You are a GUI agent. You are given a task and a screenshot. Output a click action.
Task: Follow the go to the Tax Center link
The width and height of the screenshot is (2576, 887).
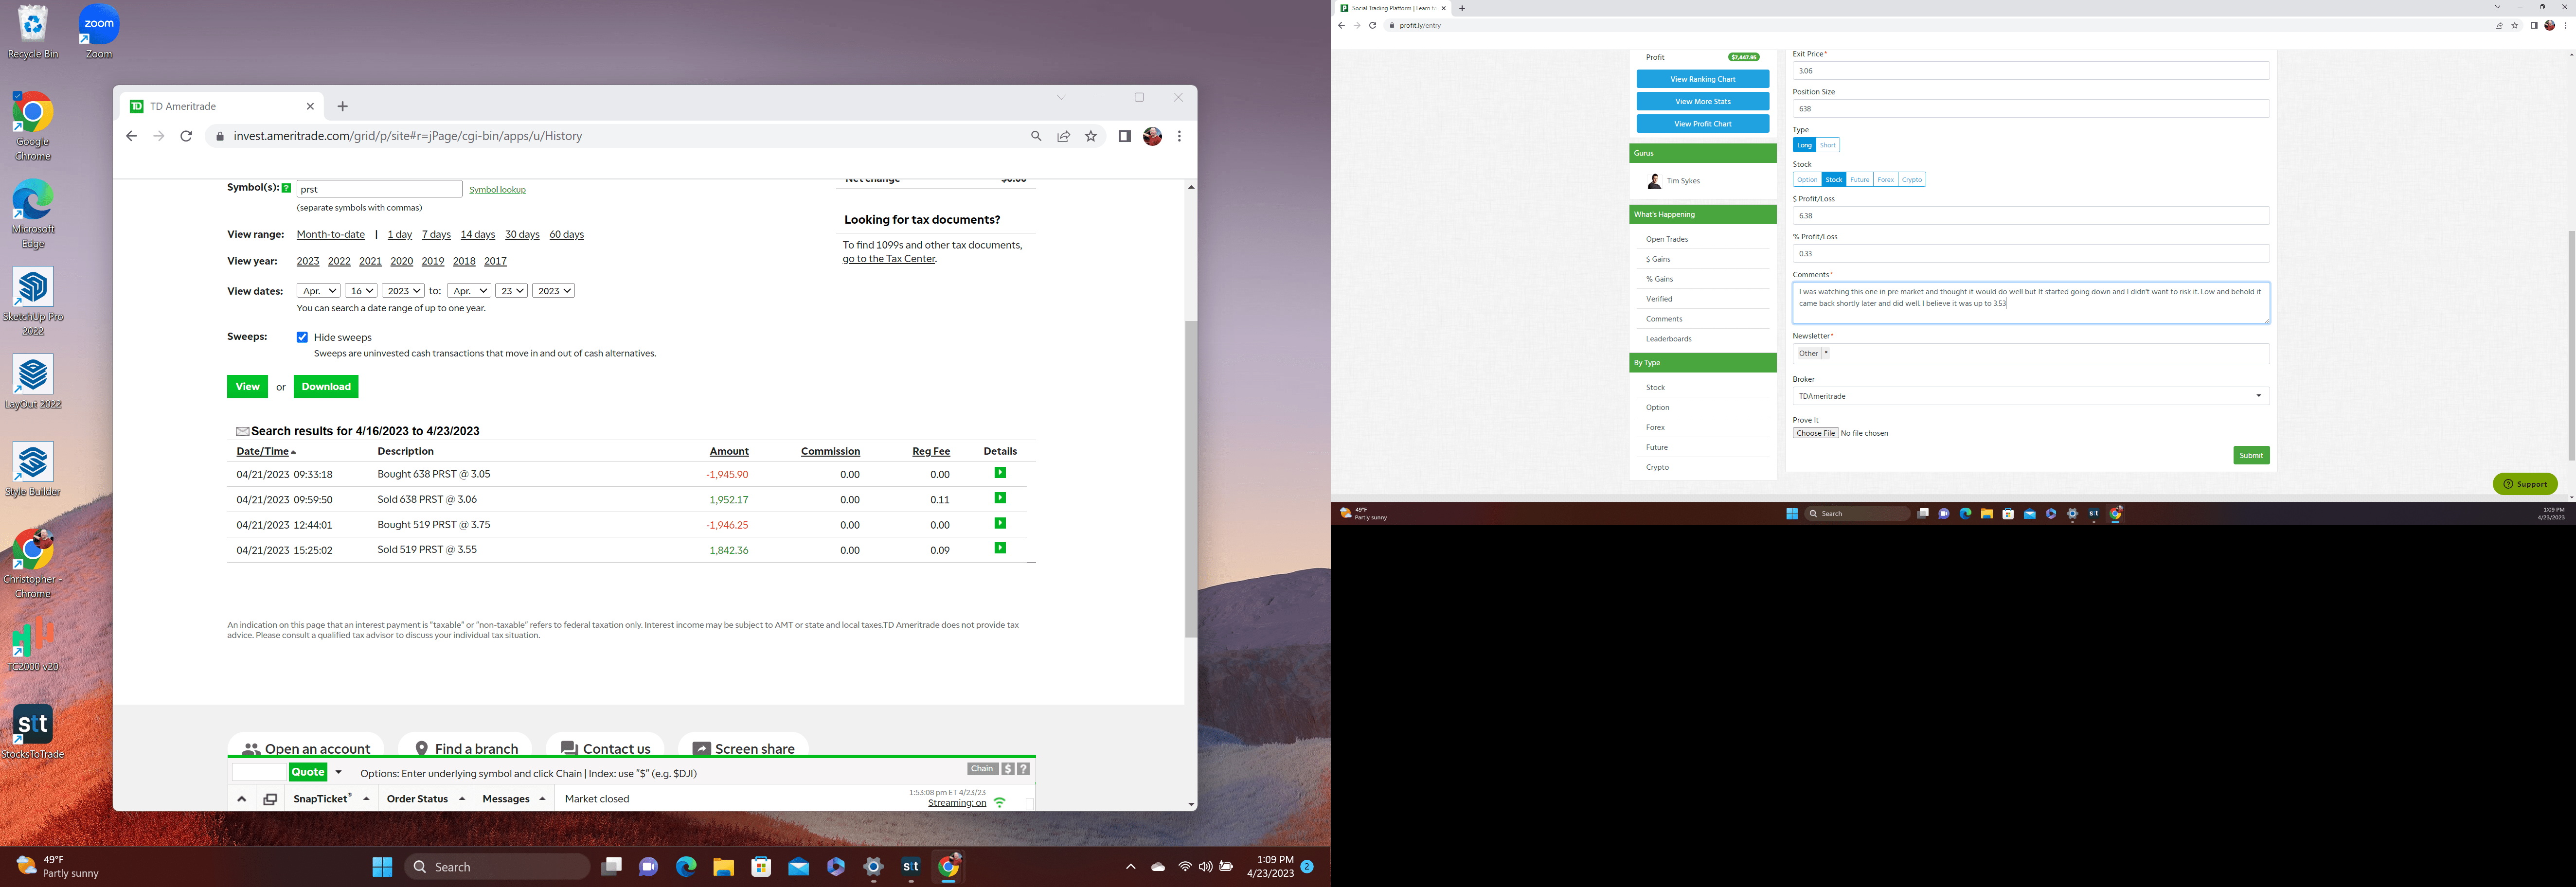888,259
